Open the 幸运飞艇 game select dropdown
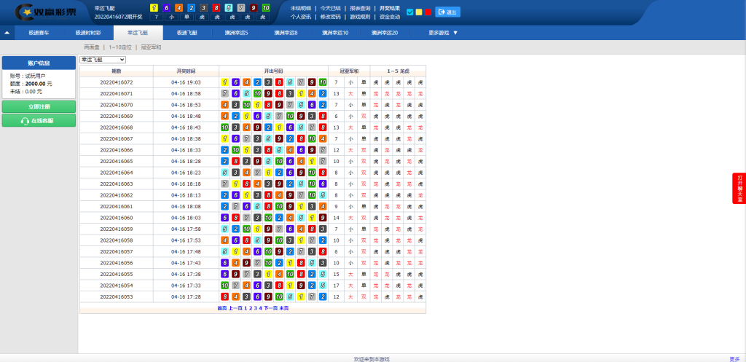 103,60
